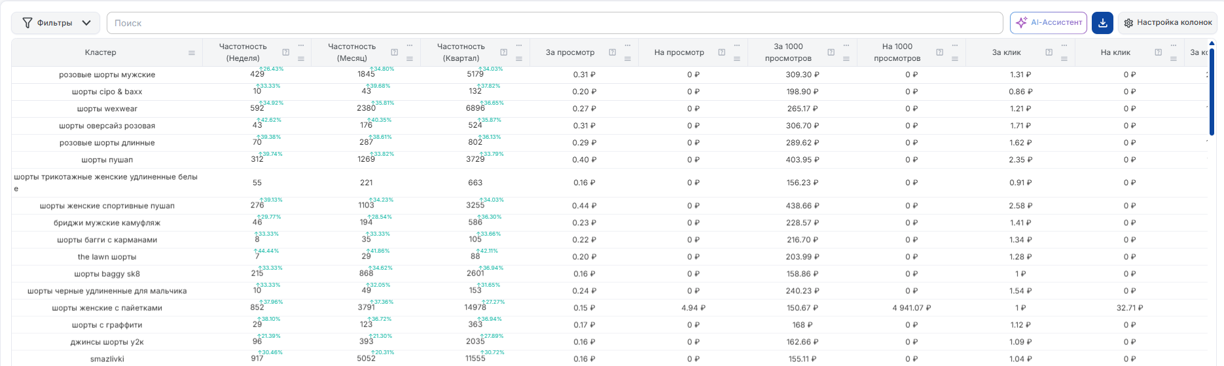The width and height of the screenshot is (1224, 366).
Task: Open the AI-Ассистент assistant
Action: click(1049, 23)
